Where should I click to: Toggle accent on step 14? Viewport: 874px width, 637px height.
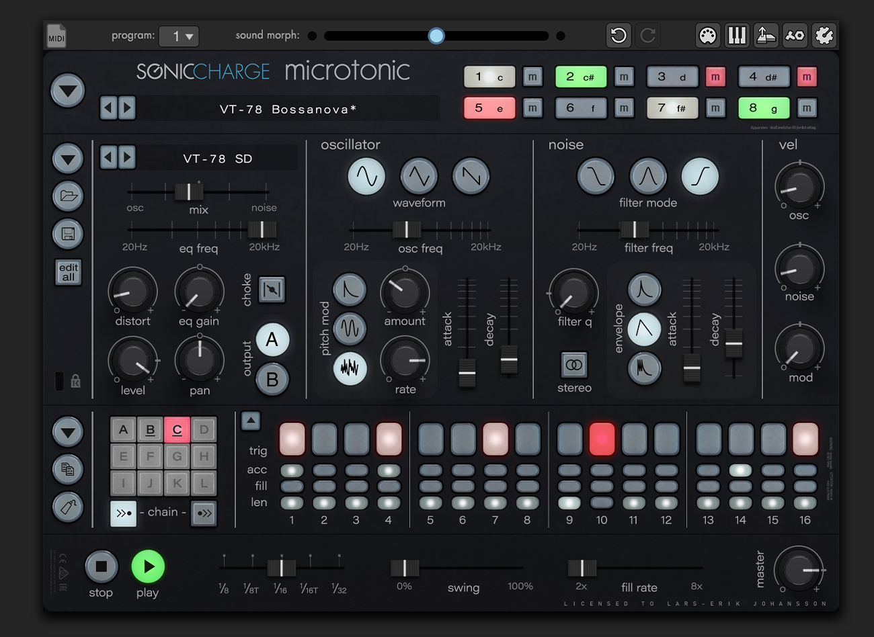click(740, 470)
